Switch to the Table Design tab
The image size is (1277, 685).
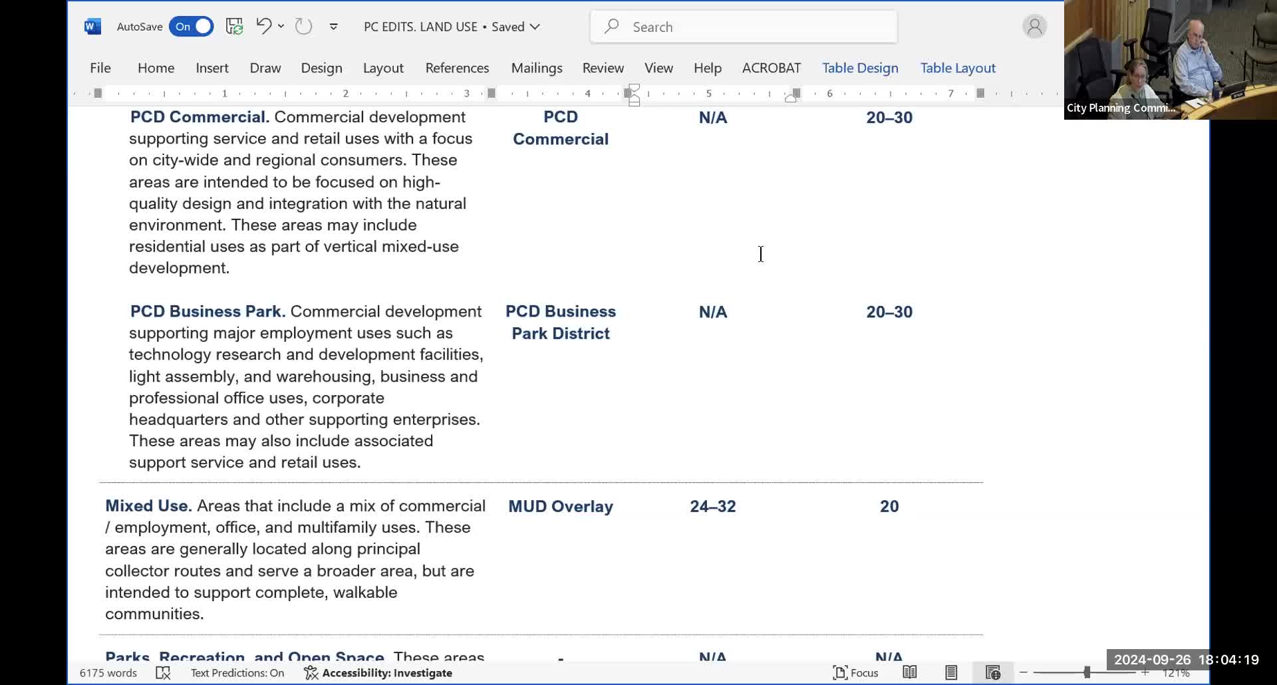click(860, 68)
